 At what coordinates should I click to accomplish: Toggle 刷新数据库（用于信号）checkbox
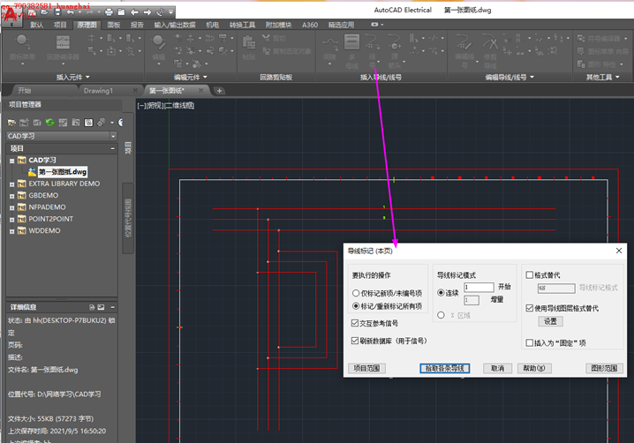389,341
